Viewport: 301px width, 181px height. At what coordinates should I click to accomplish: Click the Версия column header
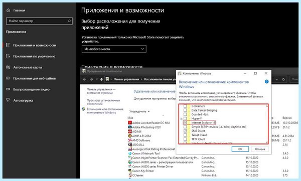click(x=287, y=118)
